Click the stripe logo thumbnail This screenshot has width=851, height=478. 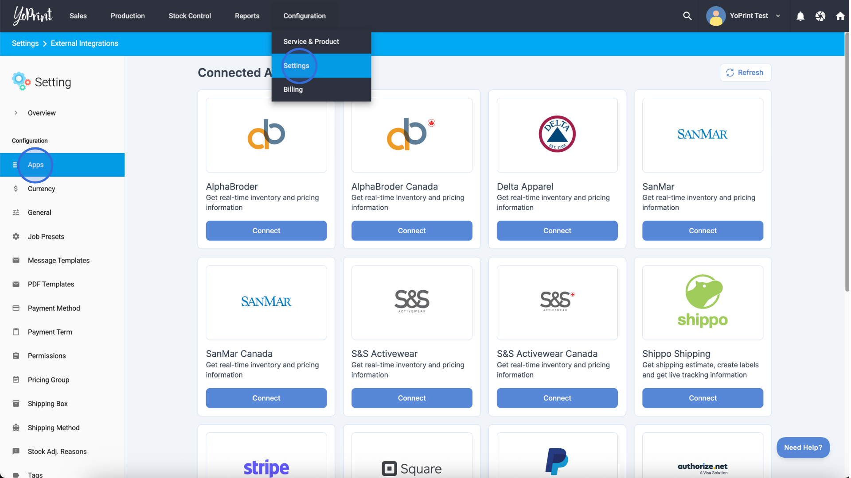tap(266, 456)
